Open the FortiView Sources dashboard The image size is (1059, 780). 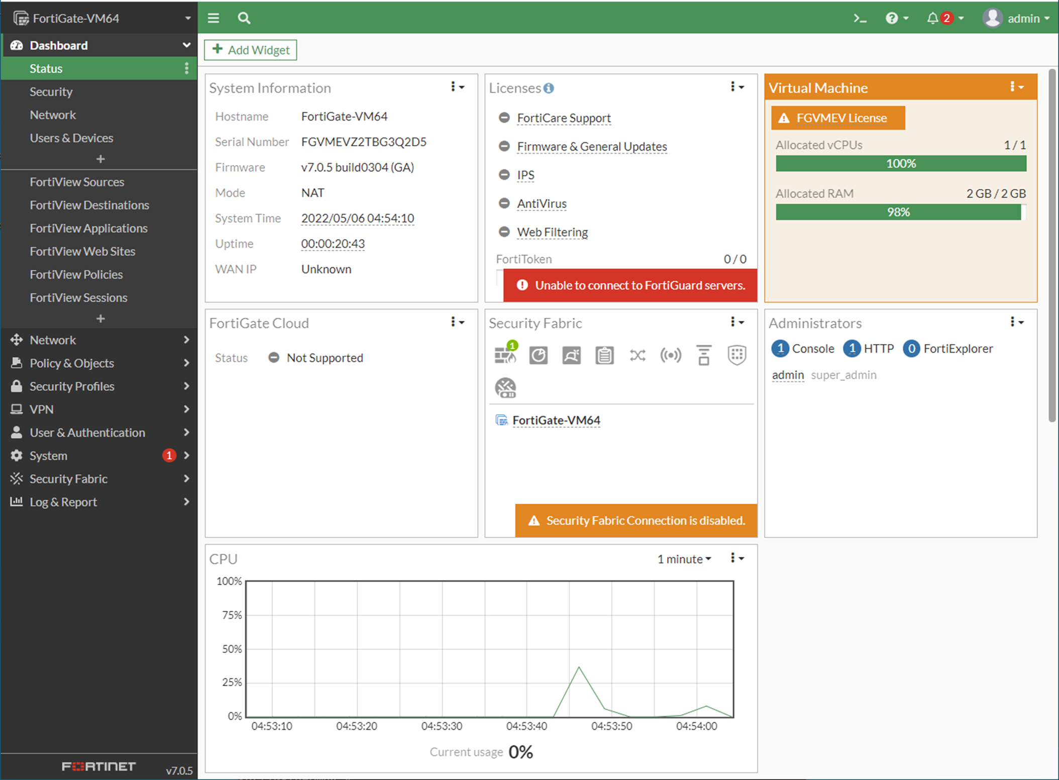point(77,182)
